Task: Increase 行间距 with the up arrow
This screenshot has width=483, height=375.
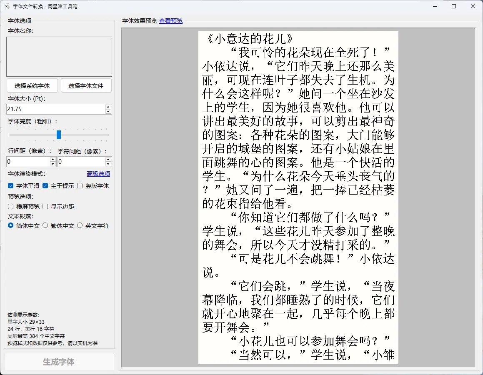Action: 53,159
